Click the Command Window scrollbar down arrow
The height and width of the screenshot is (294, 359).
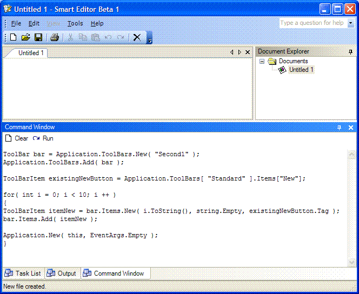351,262
